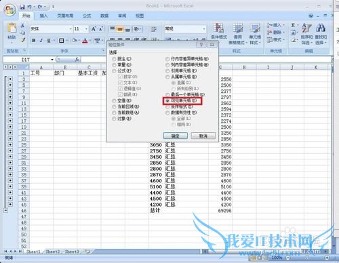Screen dimensions: 339x263
Task: Click the Wrap Text icon
Action: point(154,29)
